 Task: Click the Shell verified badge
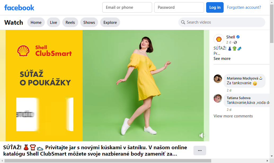click(238, 37)
